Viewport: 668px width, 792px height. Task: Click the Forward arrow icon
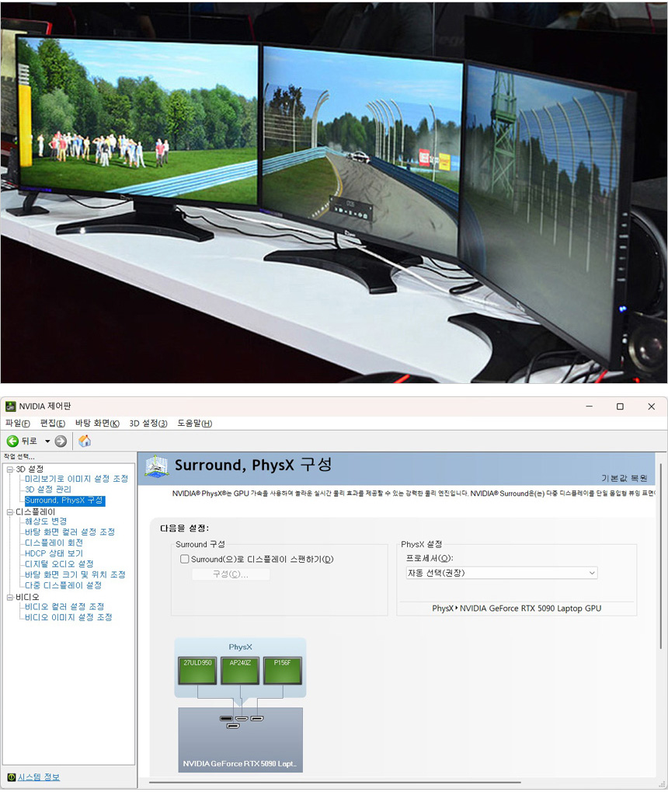click(61, 441)
